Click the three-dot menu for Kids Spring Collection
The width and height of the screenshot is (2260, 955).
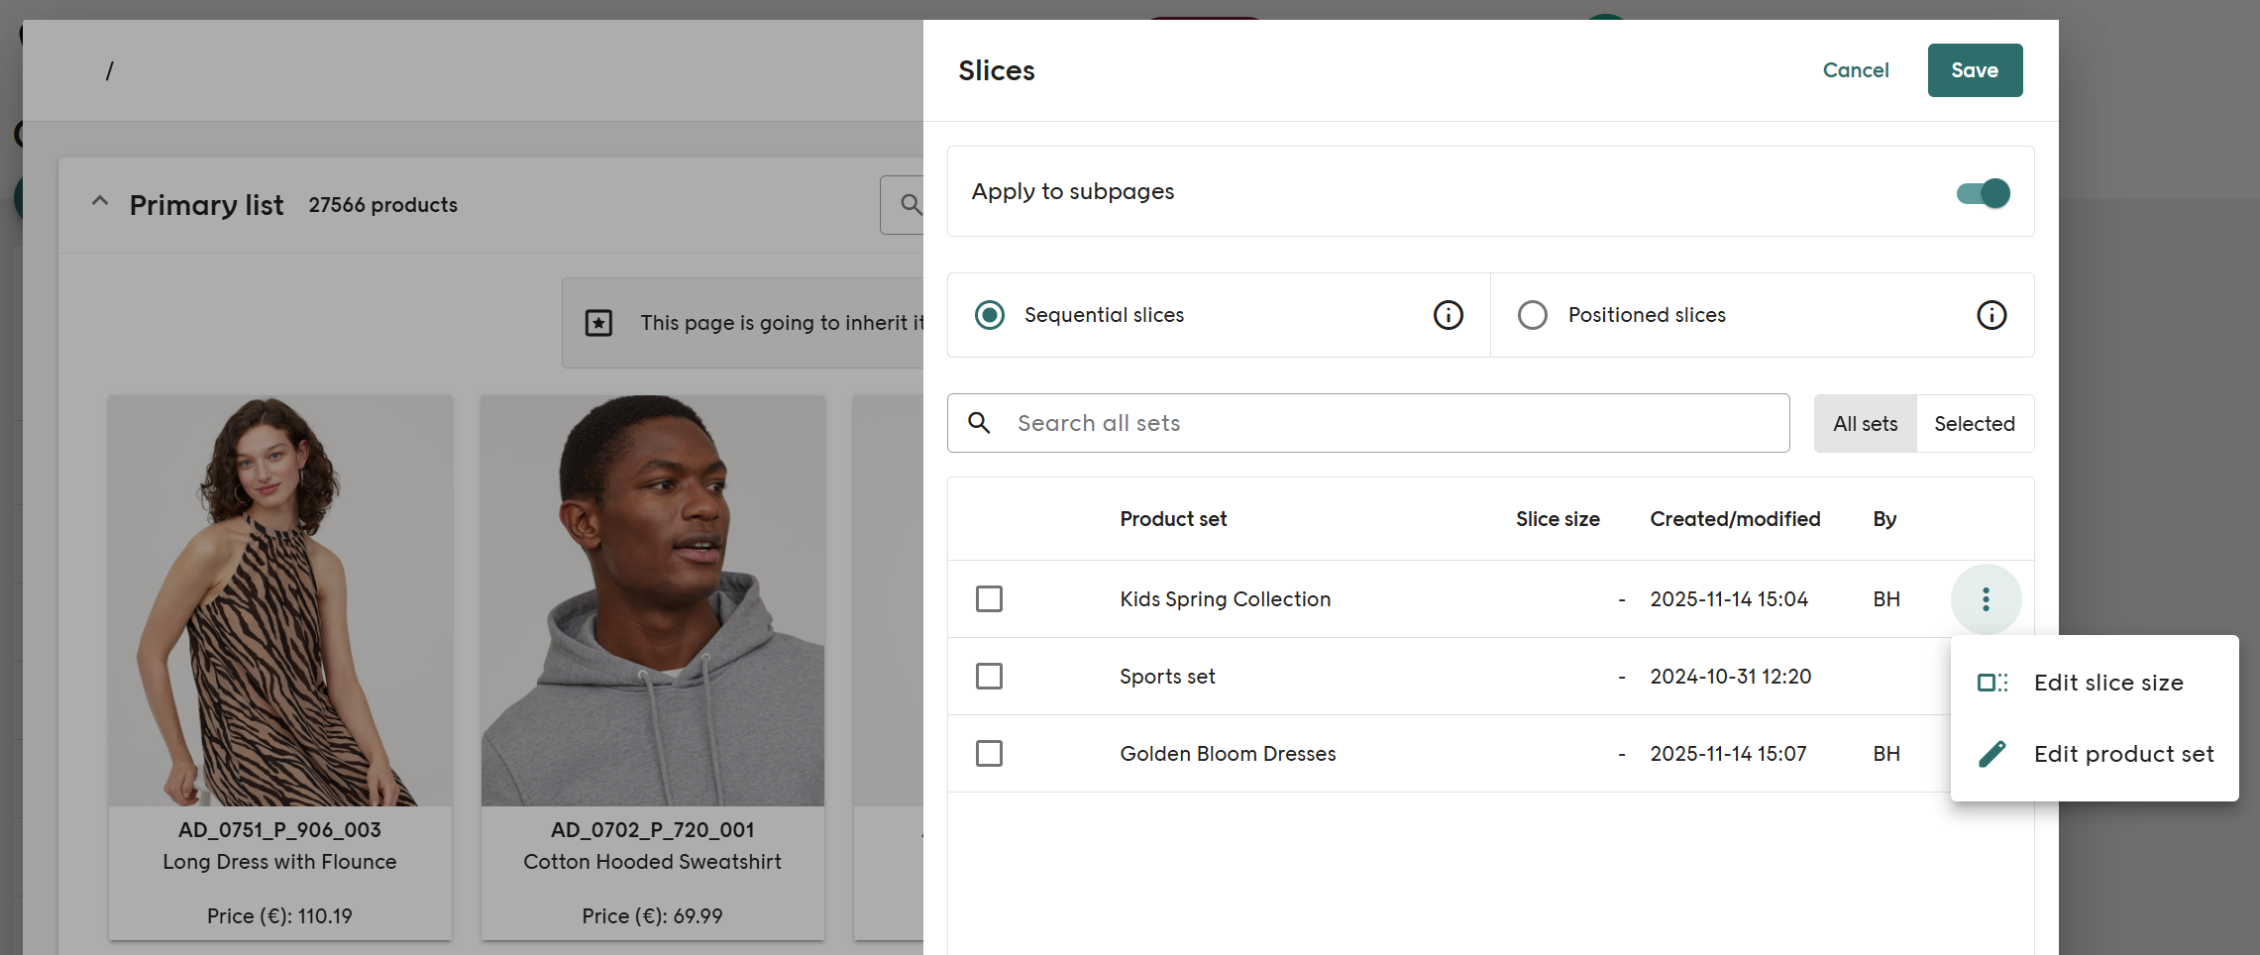pyautogui.click(x=1986, y=599)
